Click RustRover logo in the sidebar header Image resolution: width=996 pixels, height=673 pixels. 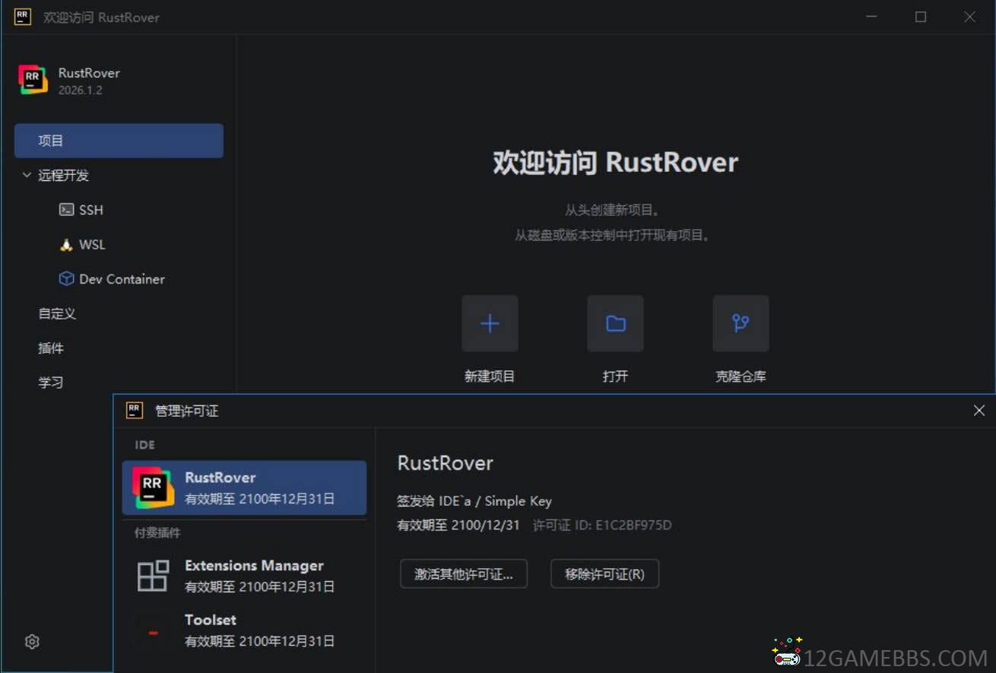(x=33, y=80)
